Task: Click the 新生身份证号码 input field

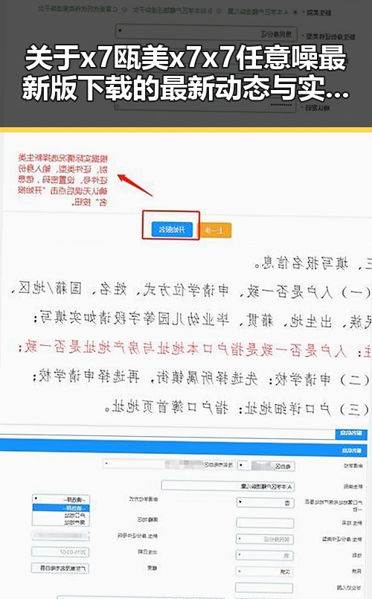Action: tap(61, 536)
